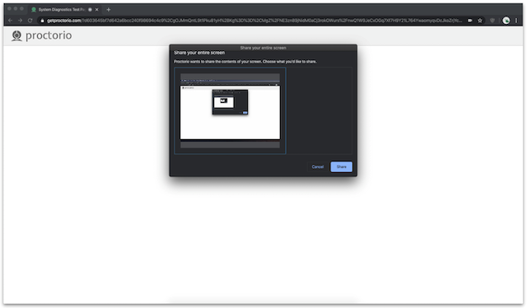
Task: Bookmark this page with the star icon
Action: point(480,21)
